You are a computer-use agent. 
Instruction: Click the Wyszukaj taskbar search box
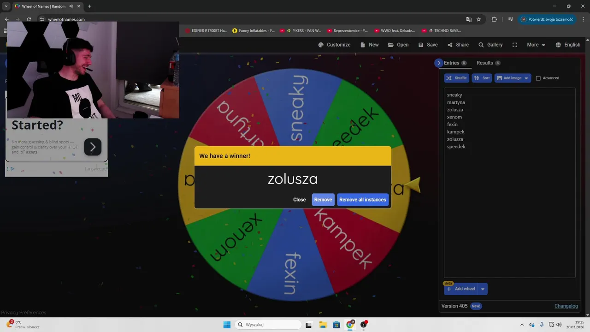(x=267, y=325)
